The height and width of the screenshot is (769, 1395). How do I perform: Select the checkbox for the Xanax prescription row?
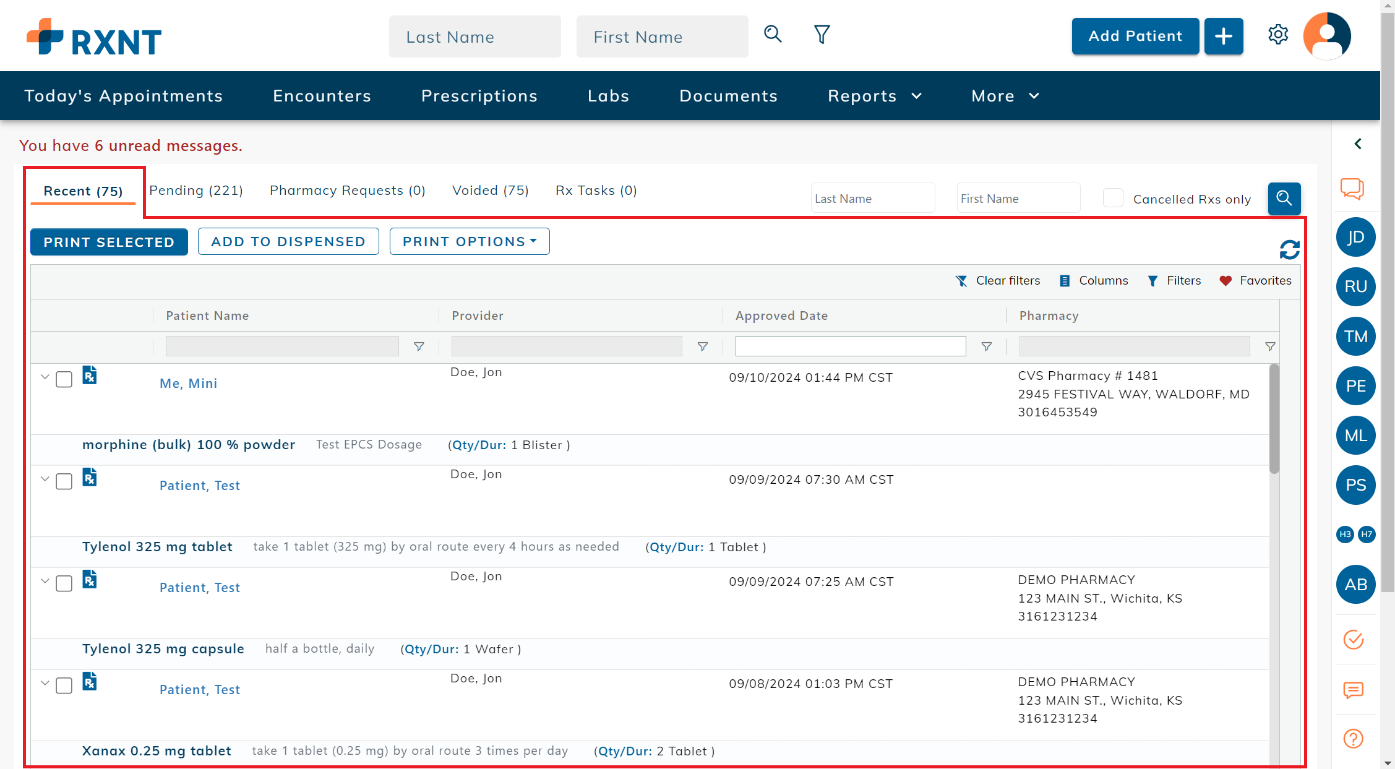(64, 685)
